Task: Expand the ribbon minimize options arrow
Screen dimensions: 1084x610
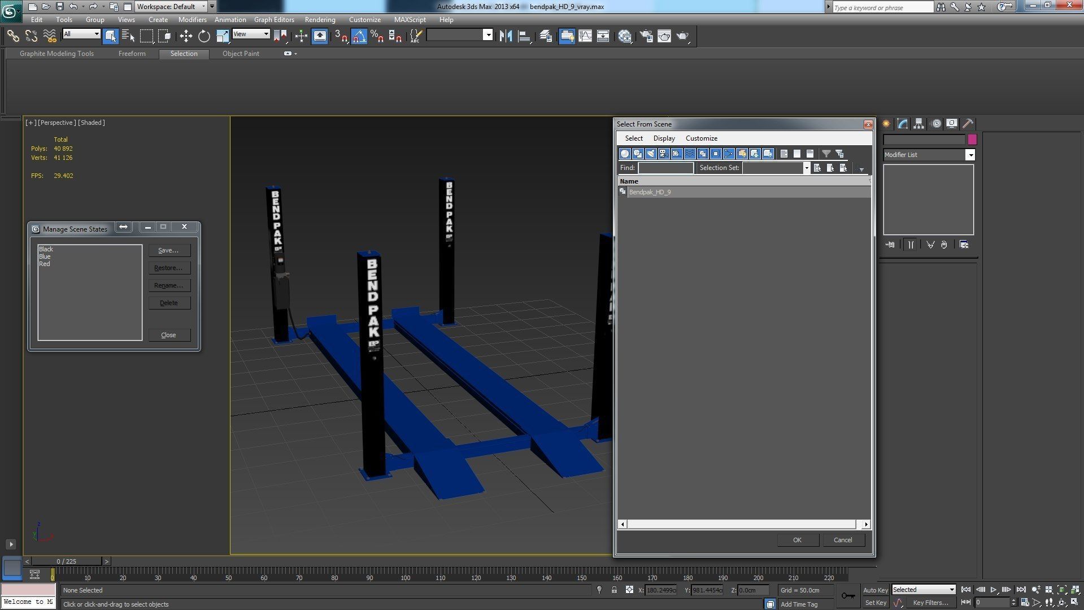Action: pos(295,54)
